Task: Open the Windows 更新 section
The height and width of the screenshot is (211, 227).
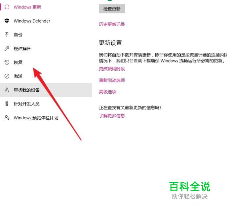Action: pos(46,7)
